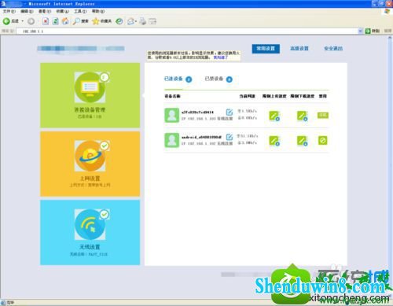Viewport: 393px width, 306px height.
Task: Click the Refresh page toolbar icon
Action: coord(55,21)
